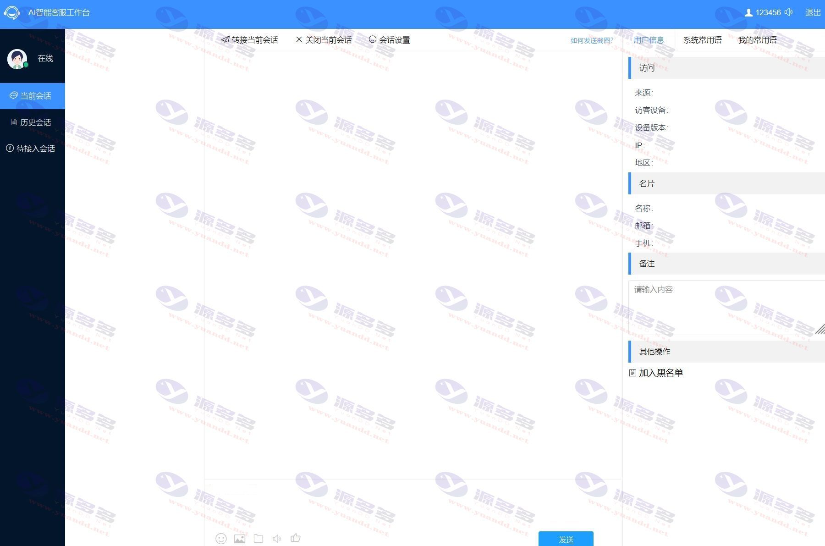Click the 访客设备: label
The height and width of the screenshot is (546, 825).
click(652, 110)
